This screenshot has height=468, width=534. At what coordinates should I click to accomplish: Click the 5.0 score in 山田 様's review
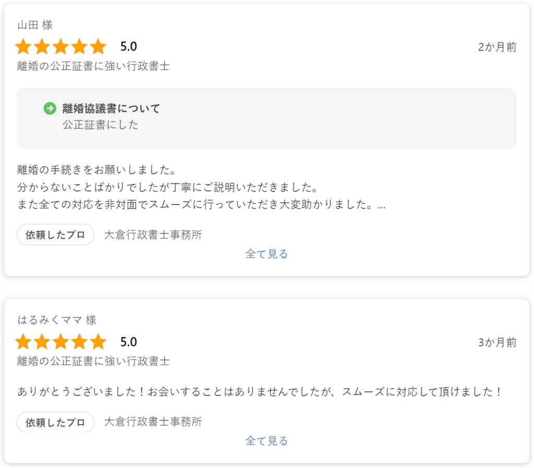click(x=128, y=47)
